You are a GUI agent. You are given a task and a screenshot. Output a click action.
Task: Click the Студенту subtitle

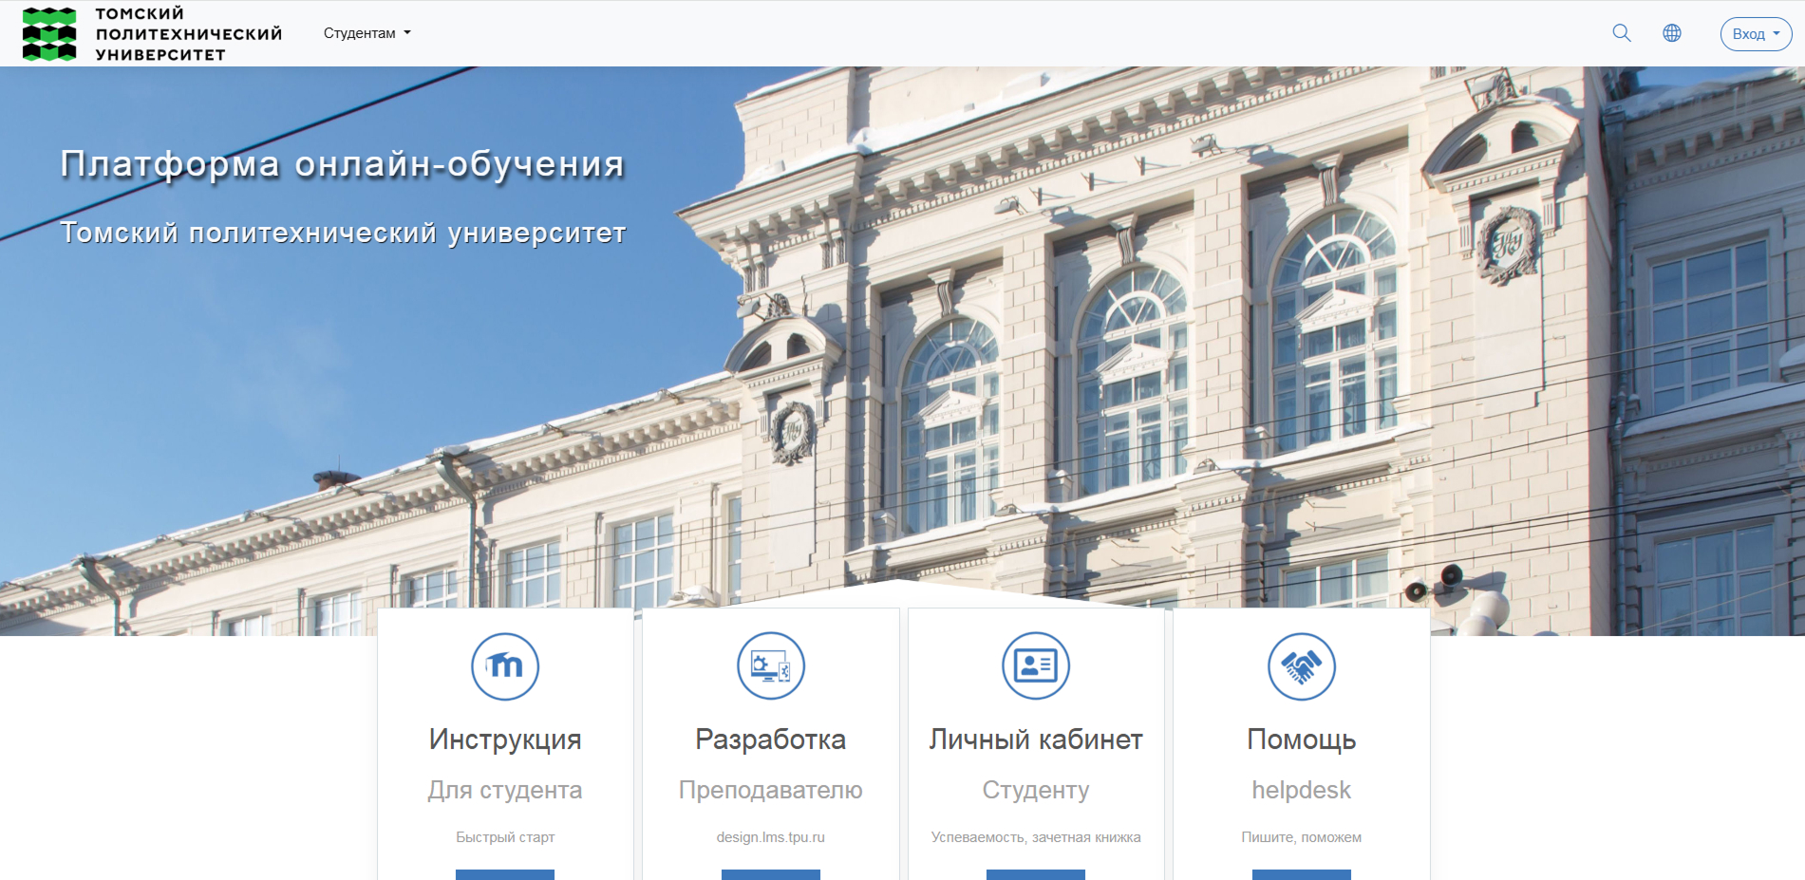(1036, 790)
